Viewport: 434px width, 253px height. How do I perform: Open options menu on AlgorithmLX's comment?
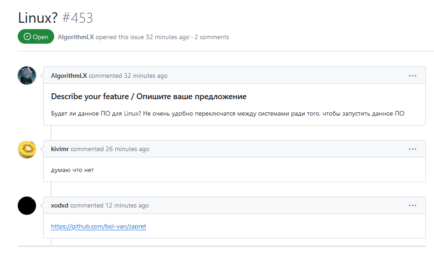412,76
